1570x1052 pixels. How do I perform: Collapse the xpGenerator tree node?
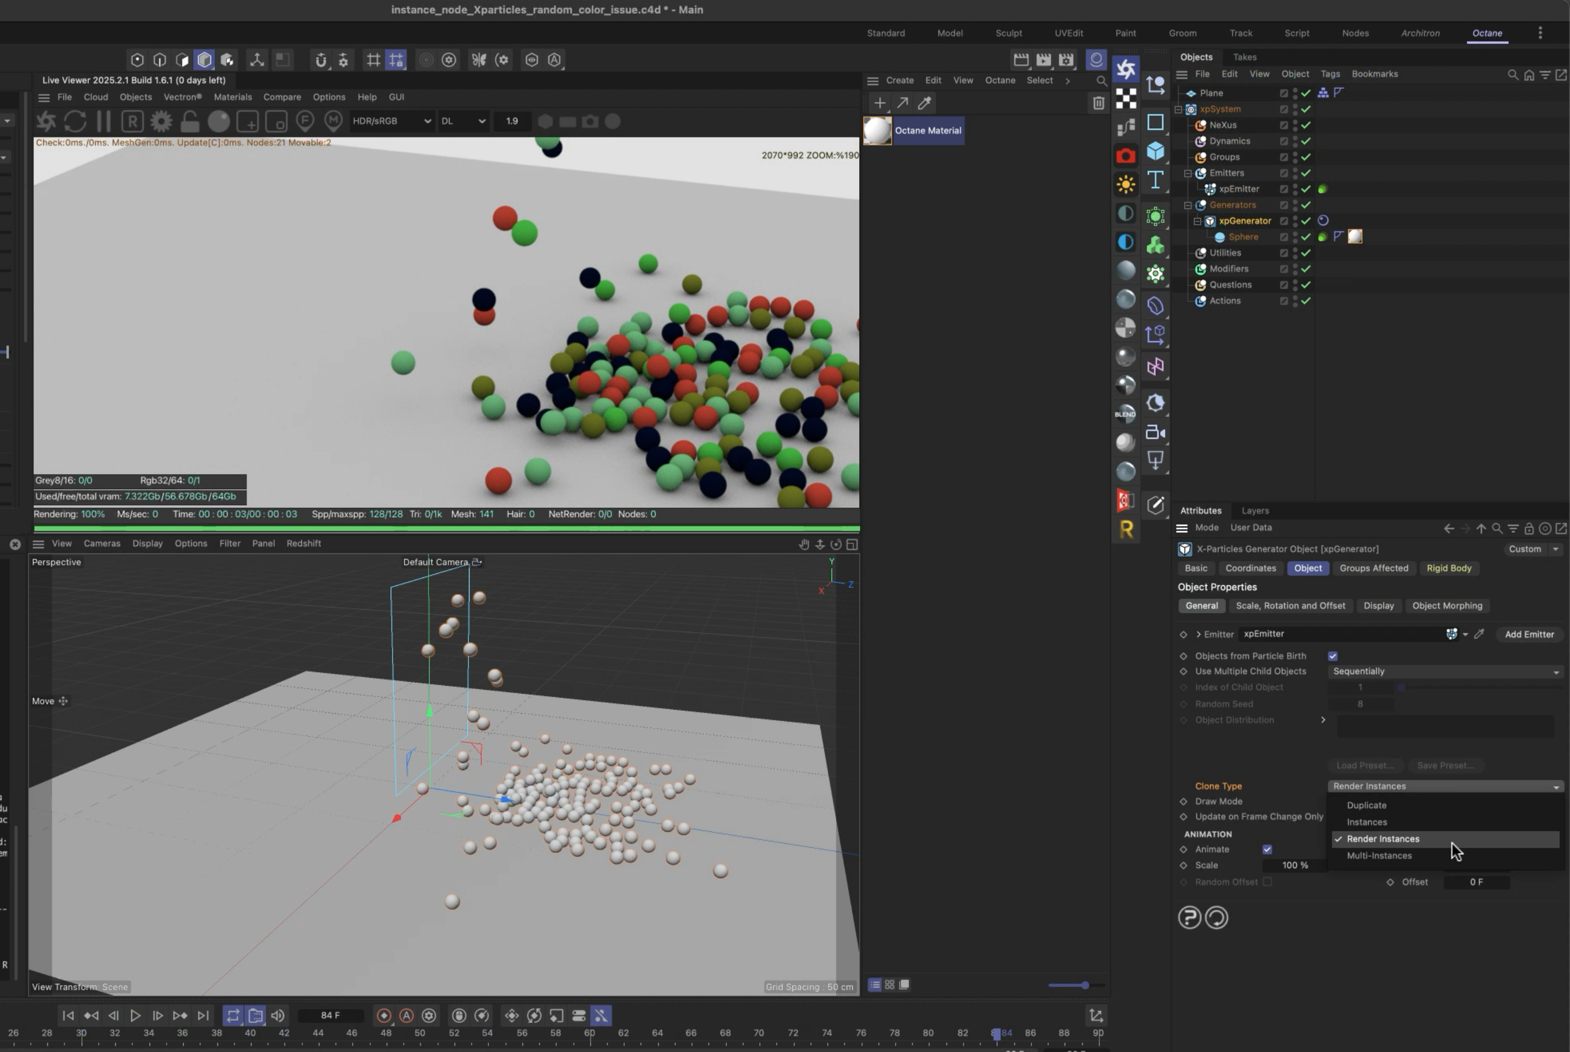[1197, 221]
